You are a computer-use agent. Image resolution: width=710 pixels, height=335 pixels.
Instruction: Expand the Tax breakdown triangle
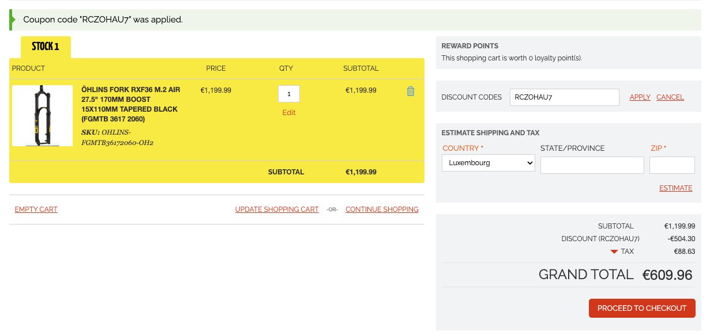pos(614,252)
